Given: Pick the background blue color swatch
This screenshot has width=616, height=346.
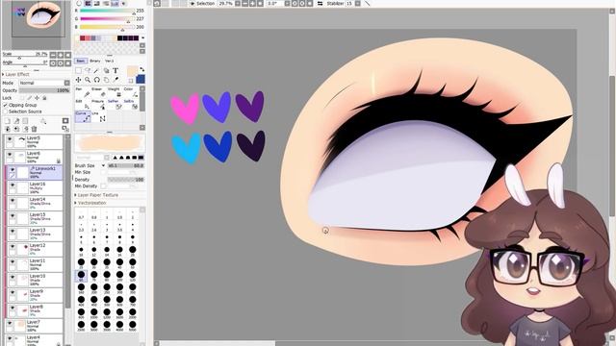Looking at the screenshot, I should point(140,79).
